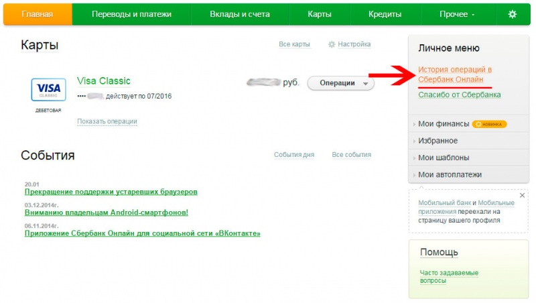Read Прекращение поддержки устаревших браузеров news
Viewport: 536px width, 303px height.
(111, 192)
